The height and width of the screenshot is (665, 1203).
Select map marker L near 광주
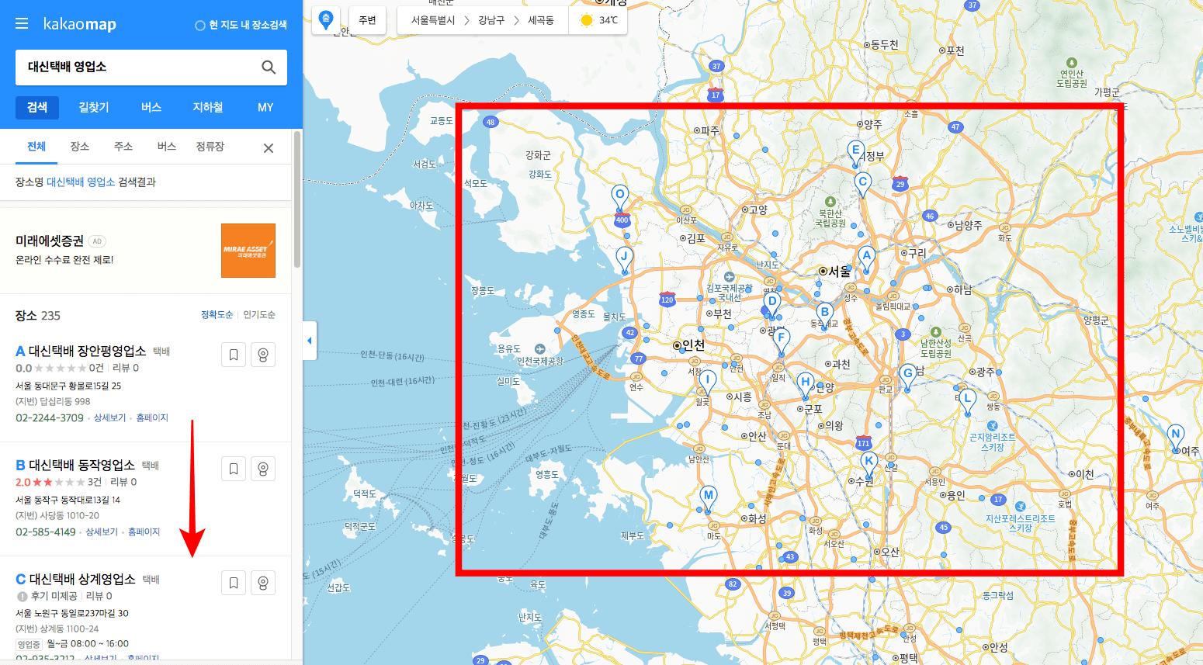[x=966, y=402]
